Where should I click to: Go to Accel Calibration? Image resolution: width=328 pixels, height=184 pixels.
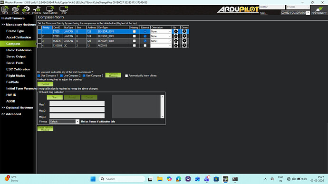coord(19,37)
